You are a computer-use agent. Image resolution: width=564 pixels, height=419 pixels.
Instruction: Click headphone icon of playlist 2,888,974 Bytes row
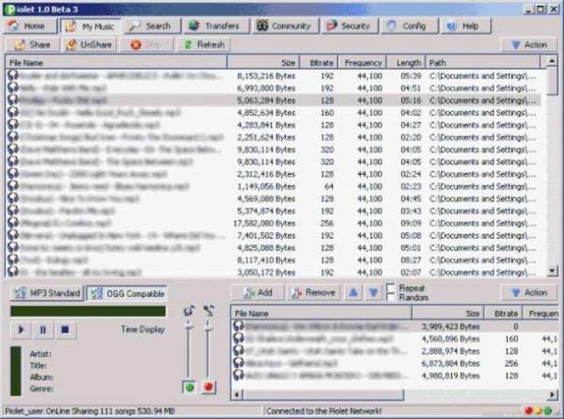239,351
